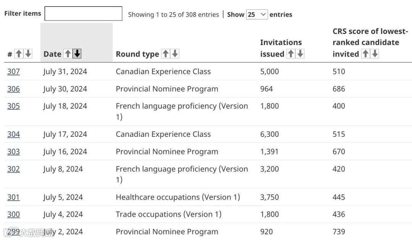Screen dimensions: 412x240
Task: Sort CRS score descending arrow
Action: pyautogui.click(x=375, y=54)
